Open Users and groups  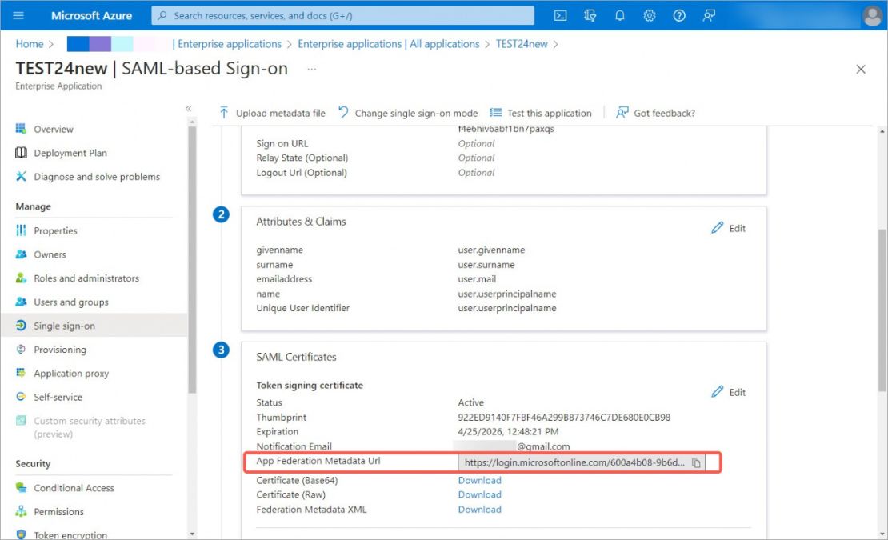tap(62, 302)
